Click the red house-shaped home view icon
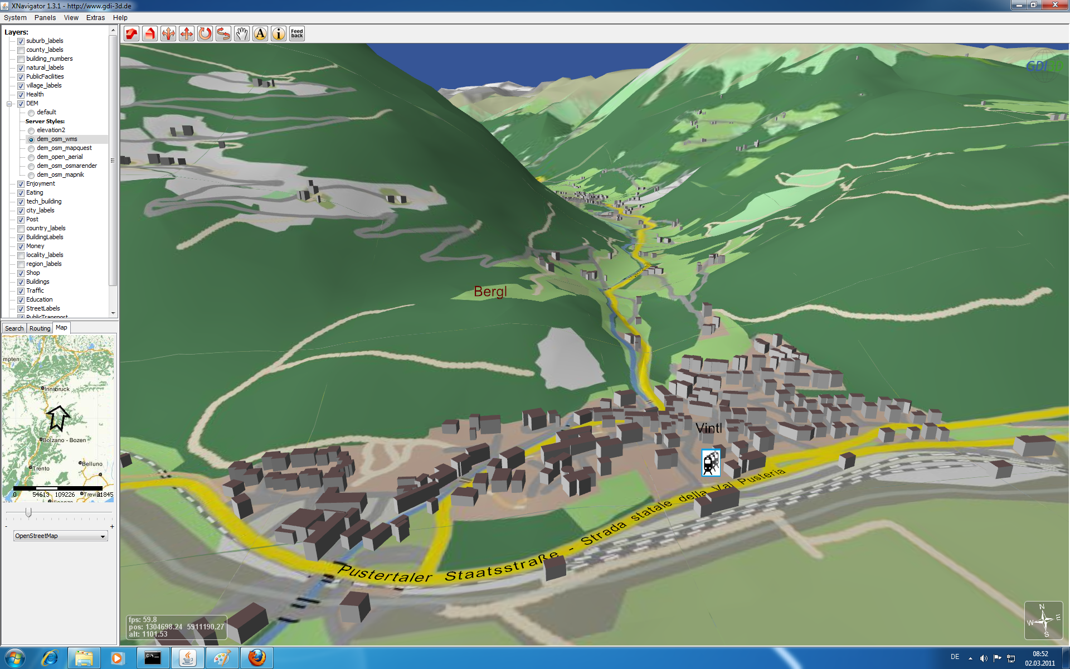 pyautogui.click(x=150, y=34)
